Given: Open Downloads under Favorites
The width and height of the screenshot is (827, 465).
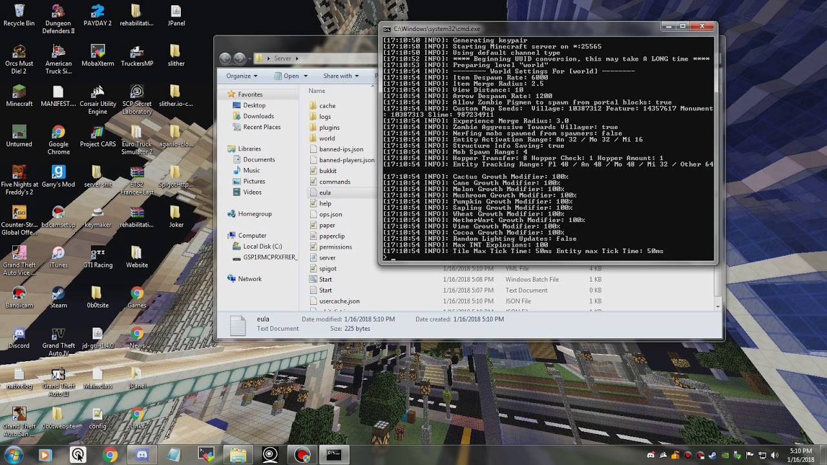Looking at the screenshot, I should point(258,116).
